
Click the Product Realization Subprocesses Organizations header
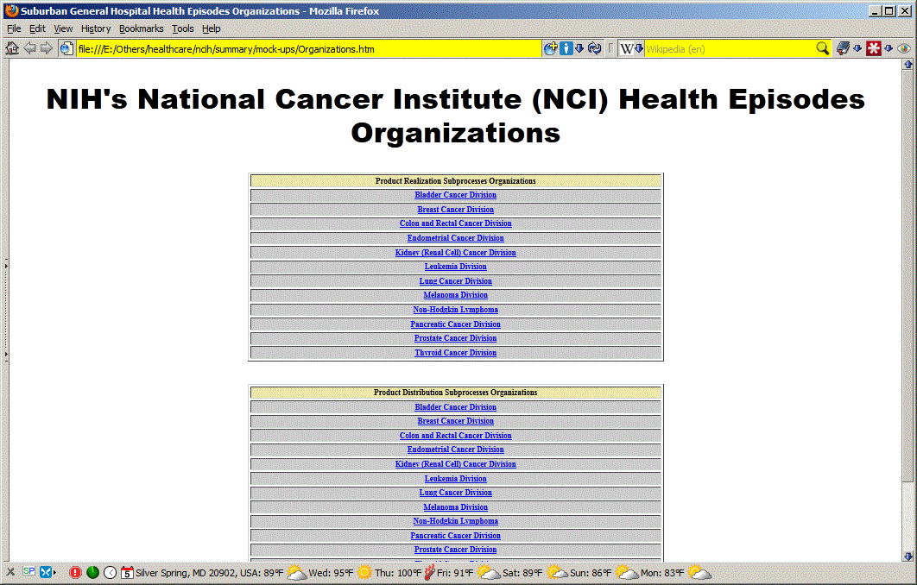click(x=456, y=181)
